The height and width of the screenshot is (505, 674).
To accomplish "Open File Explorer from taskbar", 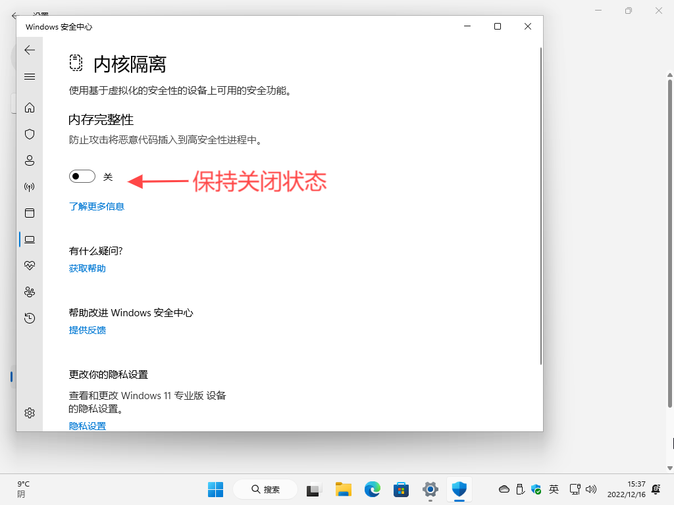I will pos(344,489).
